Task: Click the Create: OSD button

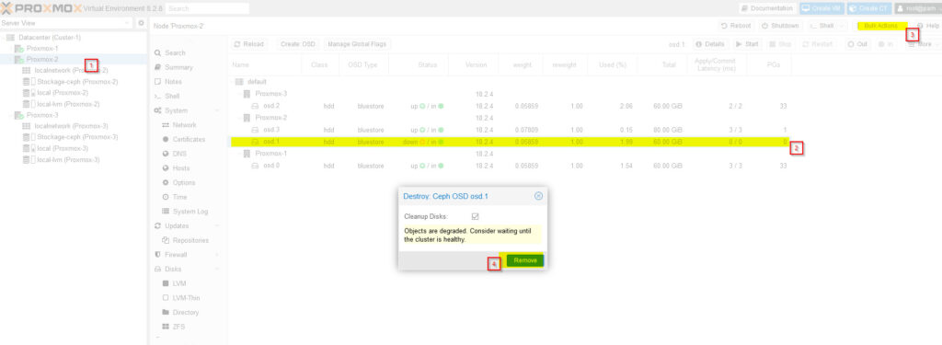Action: (x=297, y=44)
